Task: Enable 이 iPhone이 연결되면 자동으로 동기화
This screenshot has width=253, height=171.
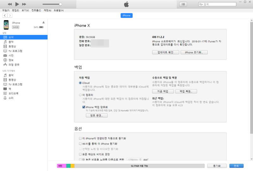Action: pos(80,138)
